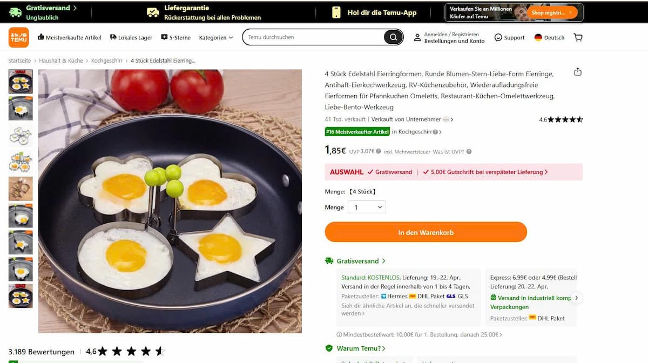Open the Menge quantity dropdown

point(367,207)
